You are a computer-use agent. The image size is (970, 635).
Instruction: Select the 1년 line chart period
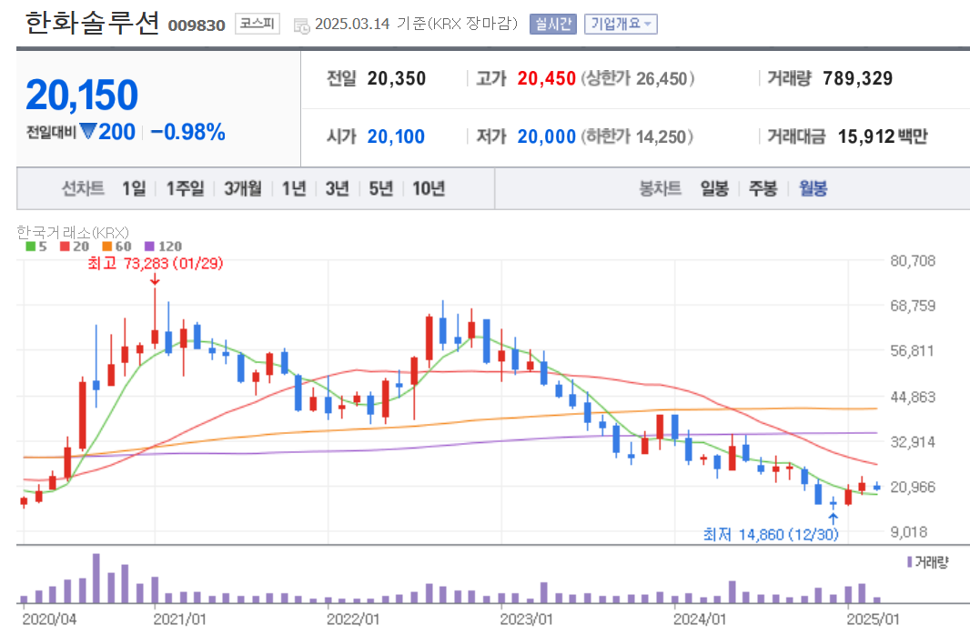pos(294,188)
